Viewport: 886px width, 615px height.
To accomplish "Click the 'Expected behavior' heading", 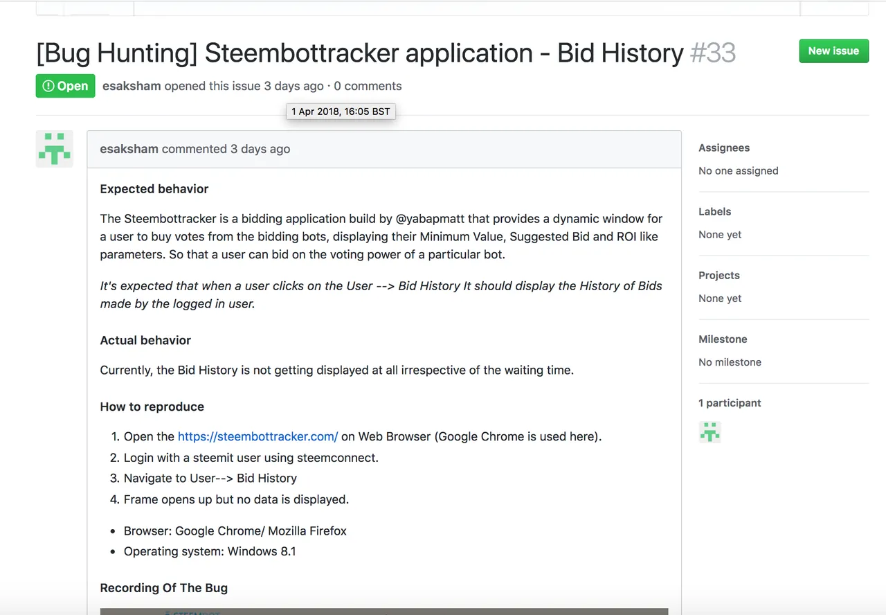I will [x=154, y=188].
